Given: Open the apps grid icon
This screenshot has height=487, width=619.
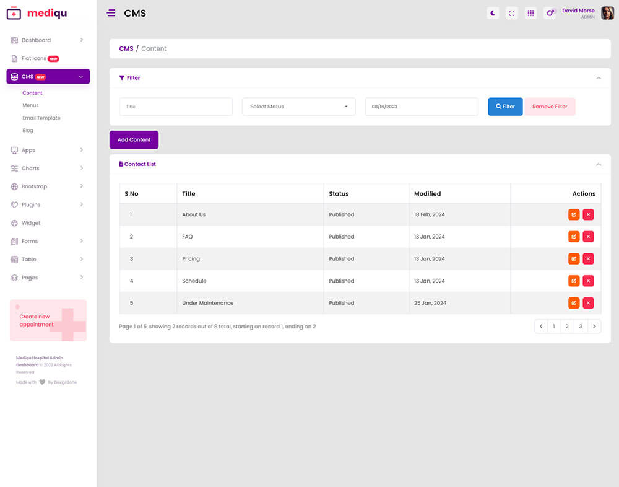Looking at the screenshot, I should (530, 13).
